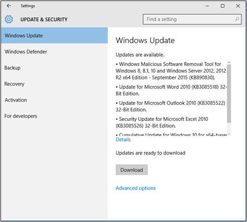This screenshot has height=222, width=247.
Task: Open the Backup section
Action: pos(54,68)
